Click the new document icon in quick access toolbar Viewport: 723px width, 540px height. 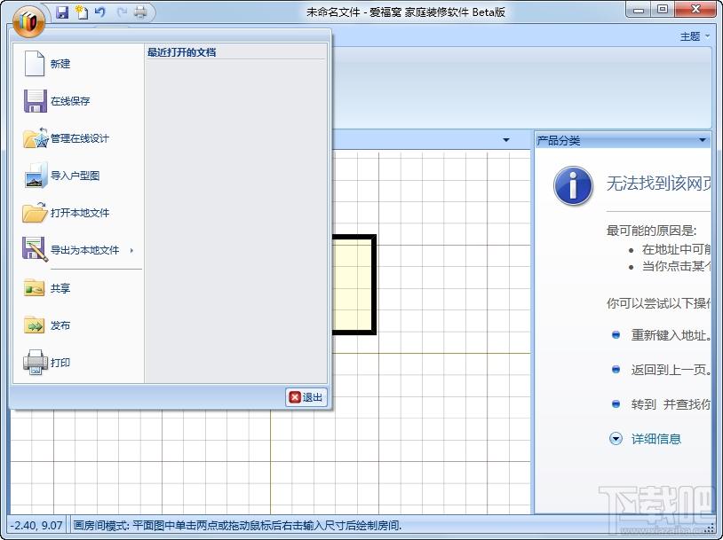pos(82,12)
